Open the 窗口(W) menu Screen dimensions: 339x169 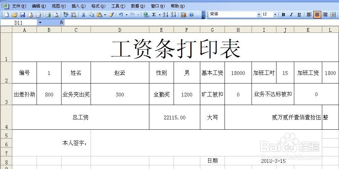coord(158,6)
